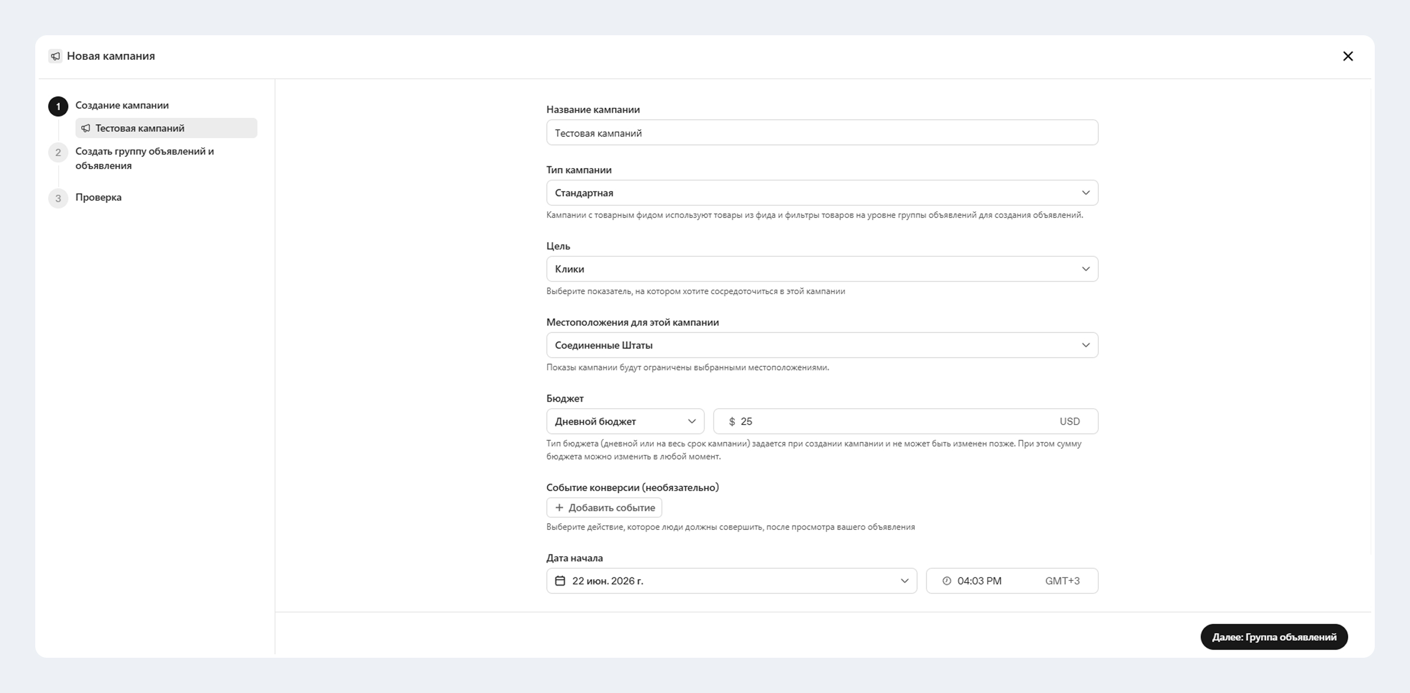1410x693 pixels.
Task: Click megaphone icon in Тестовая кампаний sidebar item
Action: pos(86,128)
